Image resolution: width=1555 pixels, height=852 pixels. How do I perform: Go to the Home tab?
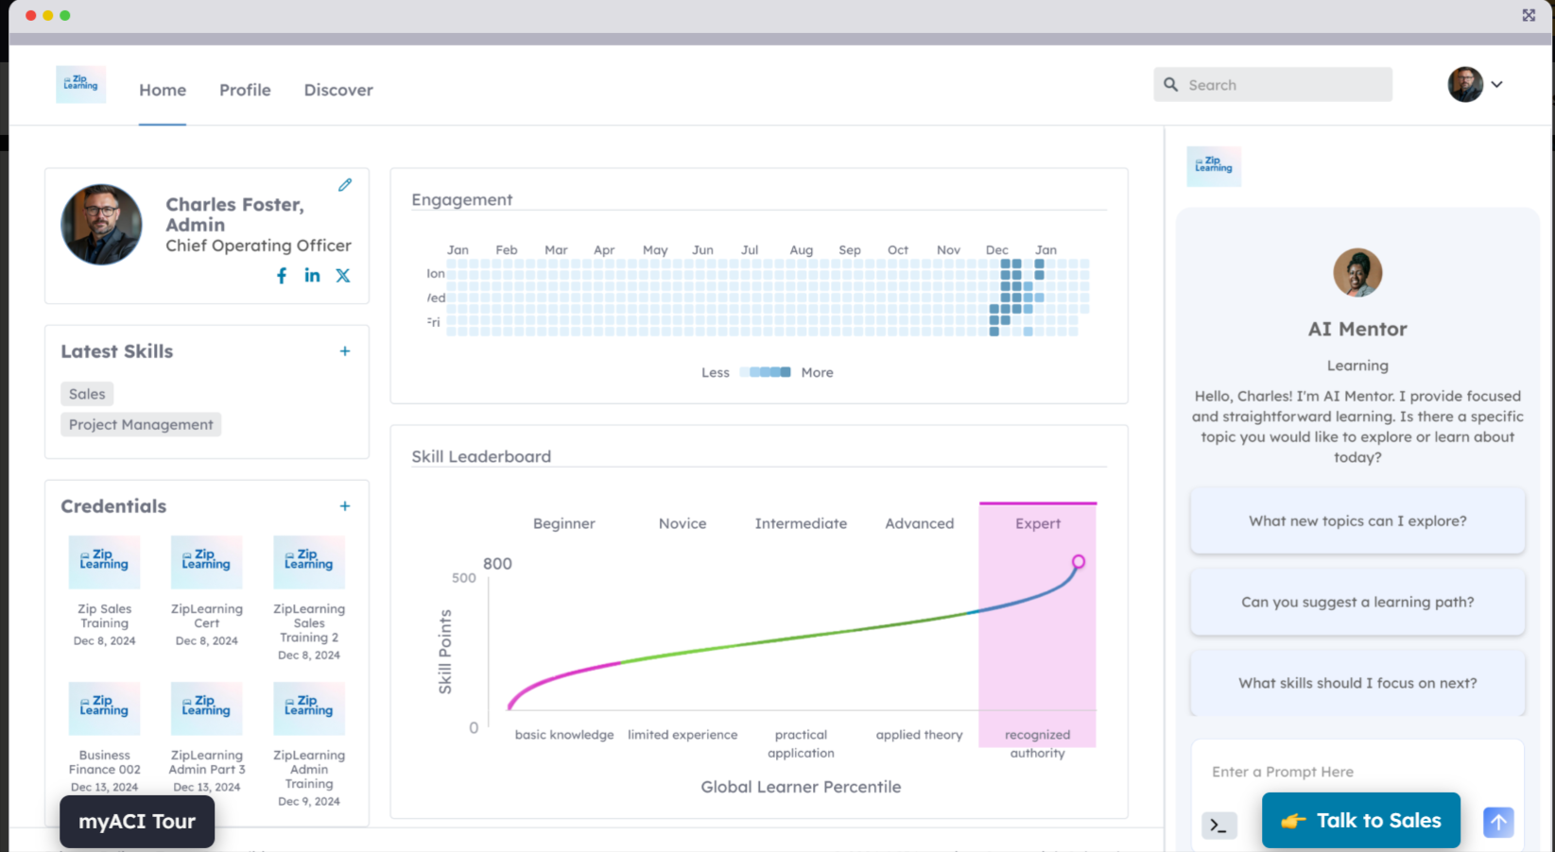click(163, 90)
